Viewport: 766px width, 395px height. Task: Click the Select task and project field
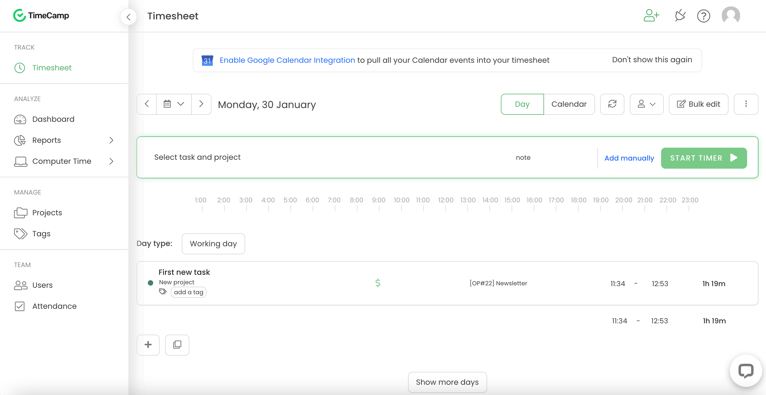(x=197, y=157)
